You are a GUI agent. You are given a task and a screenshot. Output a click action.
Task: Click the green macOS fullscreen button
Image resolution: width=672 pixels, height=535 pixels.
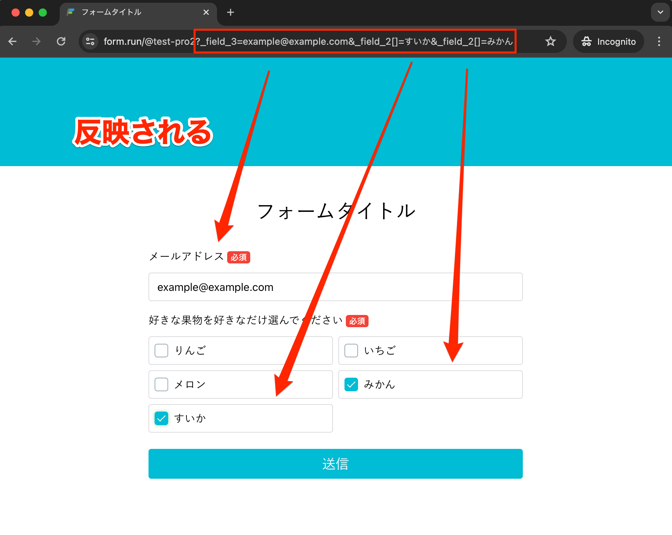coord(43,13)
